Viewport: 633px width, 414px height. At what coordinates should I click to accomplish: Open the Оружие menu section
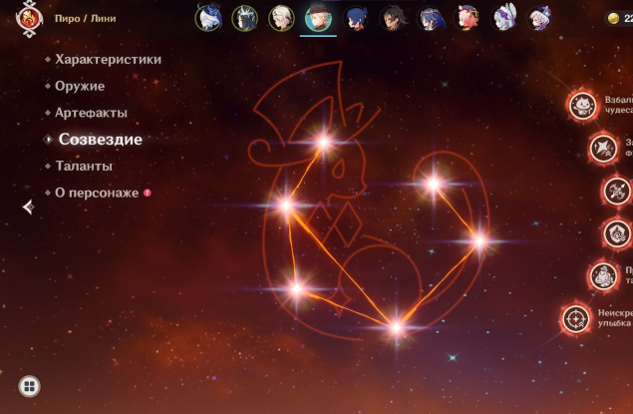(80, 86)
